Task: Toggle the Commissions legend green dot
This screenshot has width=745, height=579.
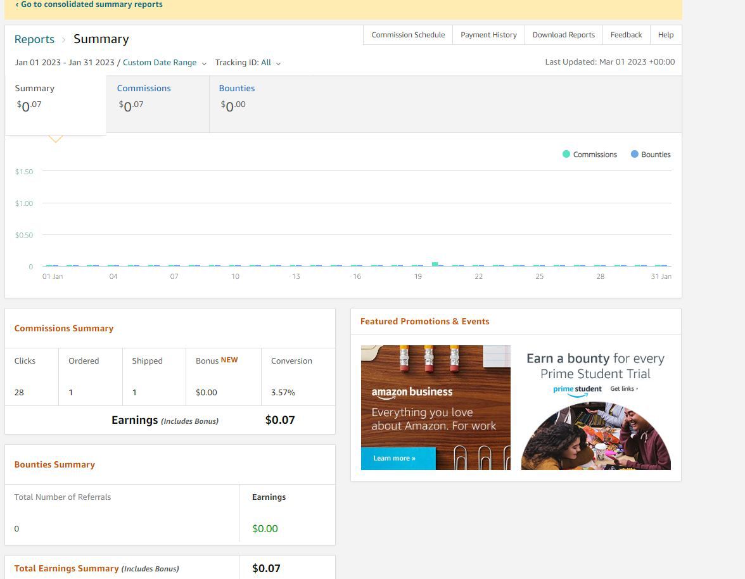Action: pyautogui.click(x=566, y=154)
